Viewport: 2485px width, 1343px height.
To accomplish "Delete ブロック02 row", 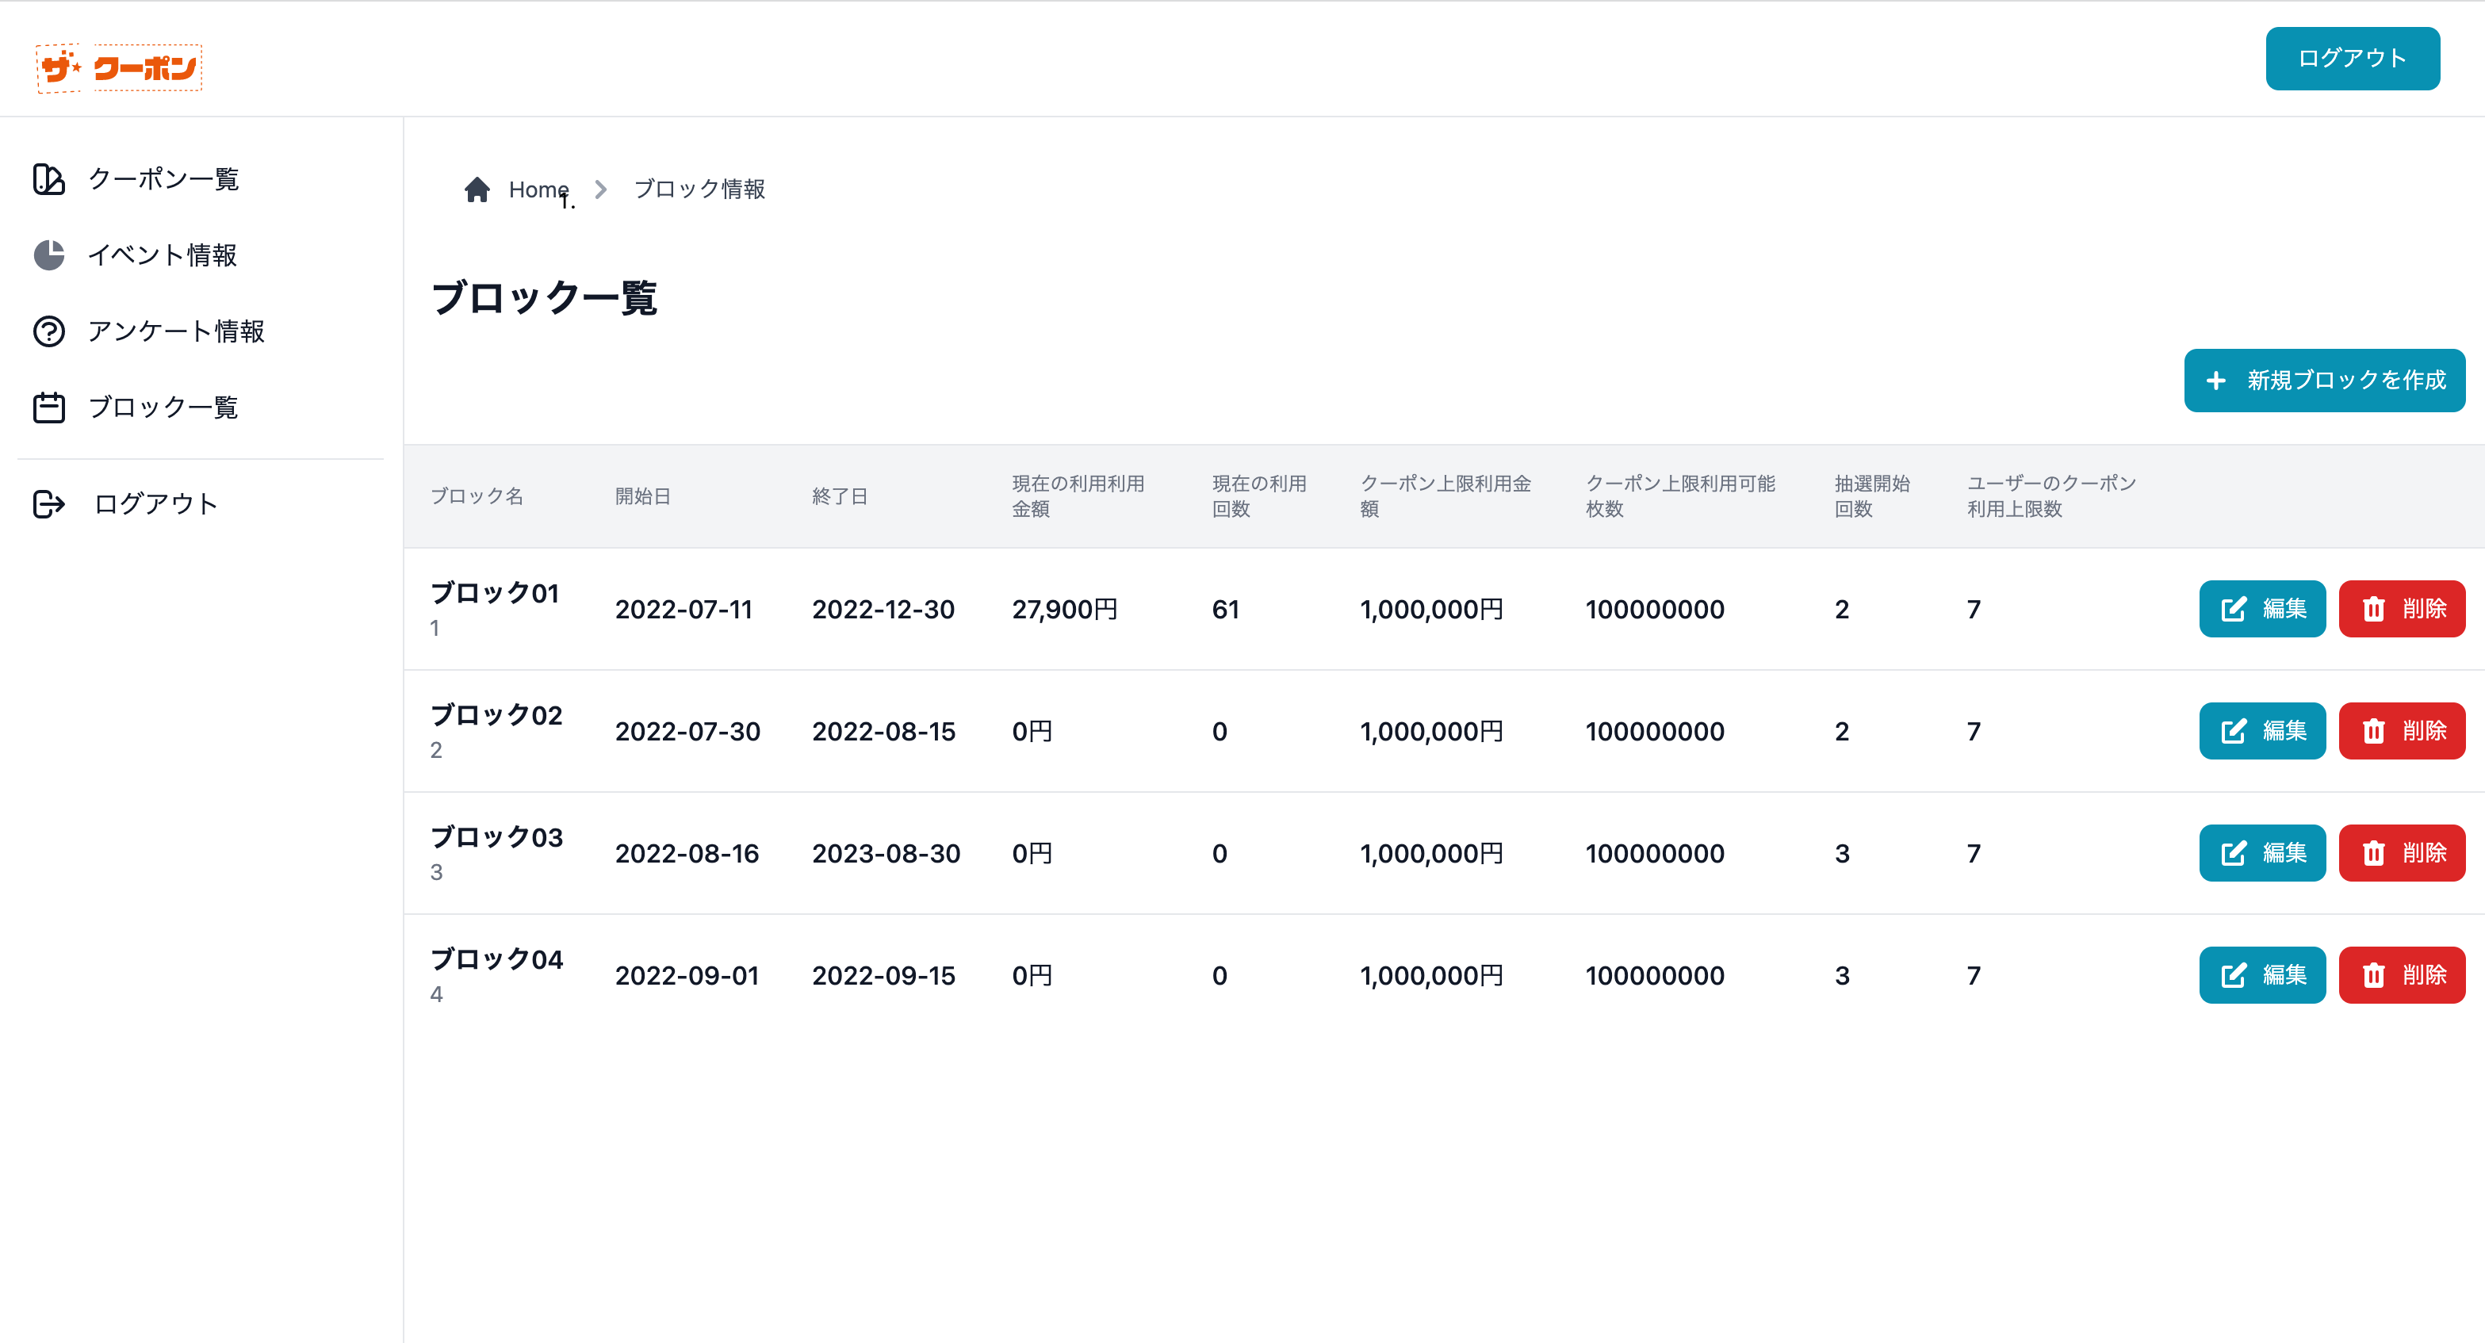I will [x=2401, y=731].
